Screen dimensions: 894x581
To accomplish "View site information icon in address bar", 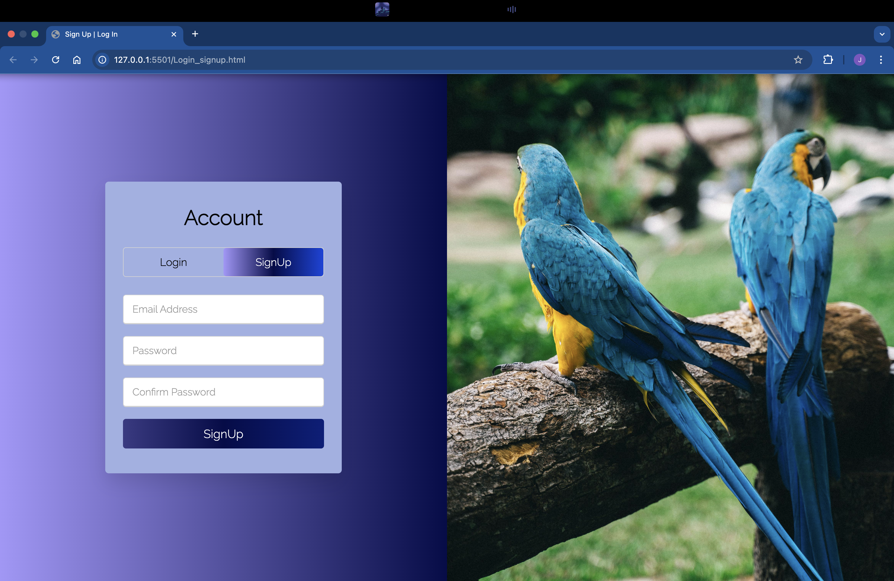I will pos(102,60).
